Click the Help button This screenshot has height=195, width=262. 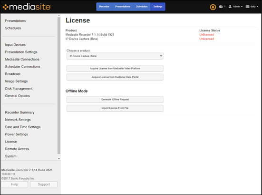tap(15, 185)
